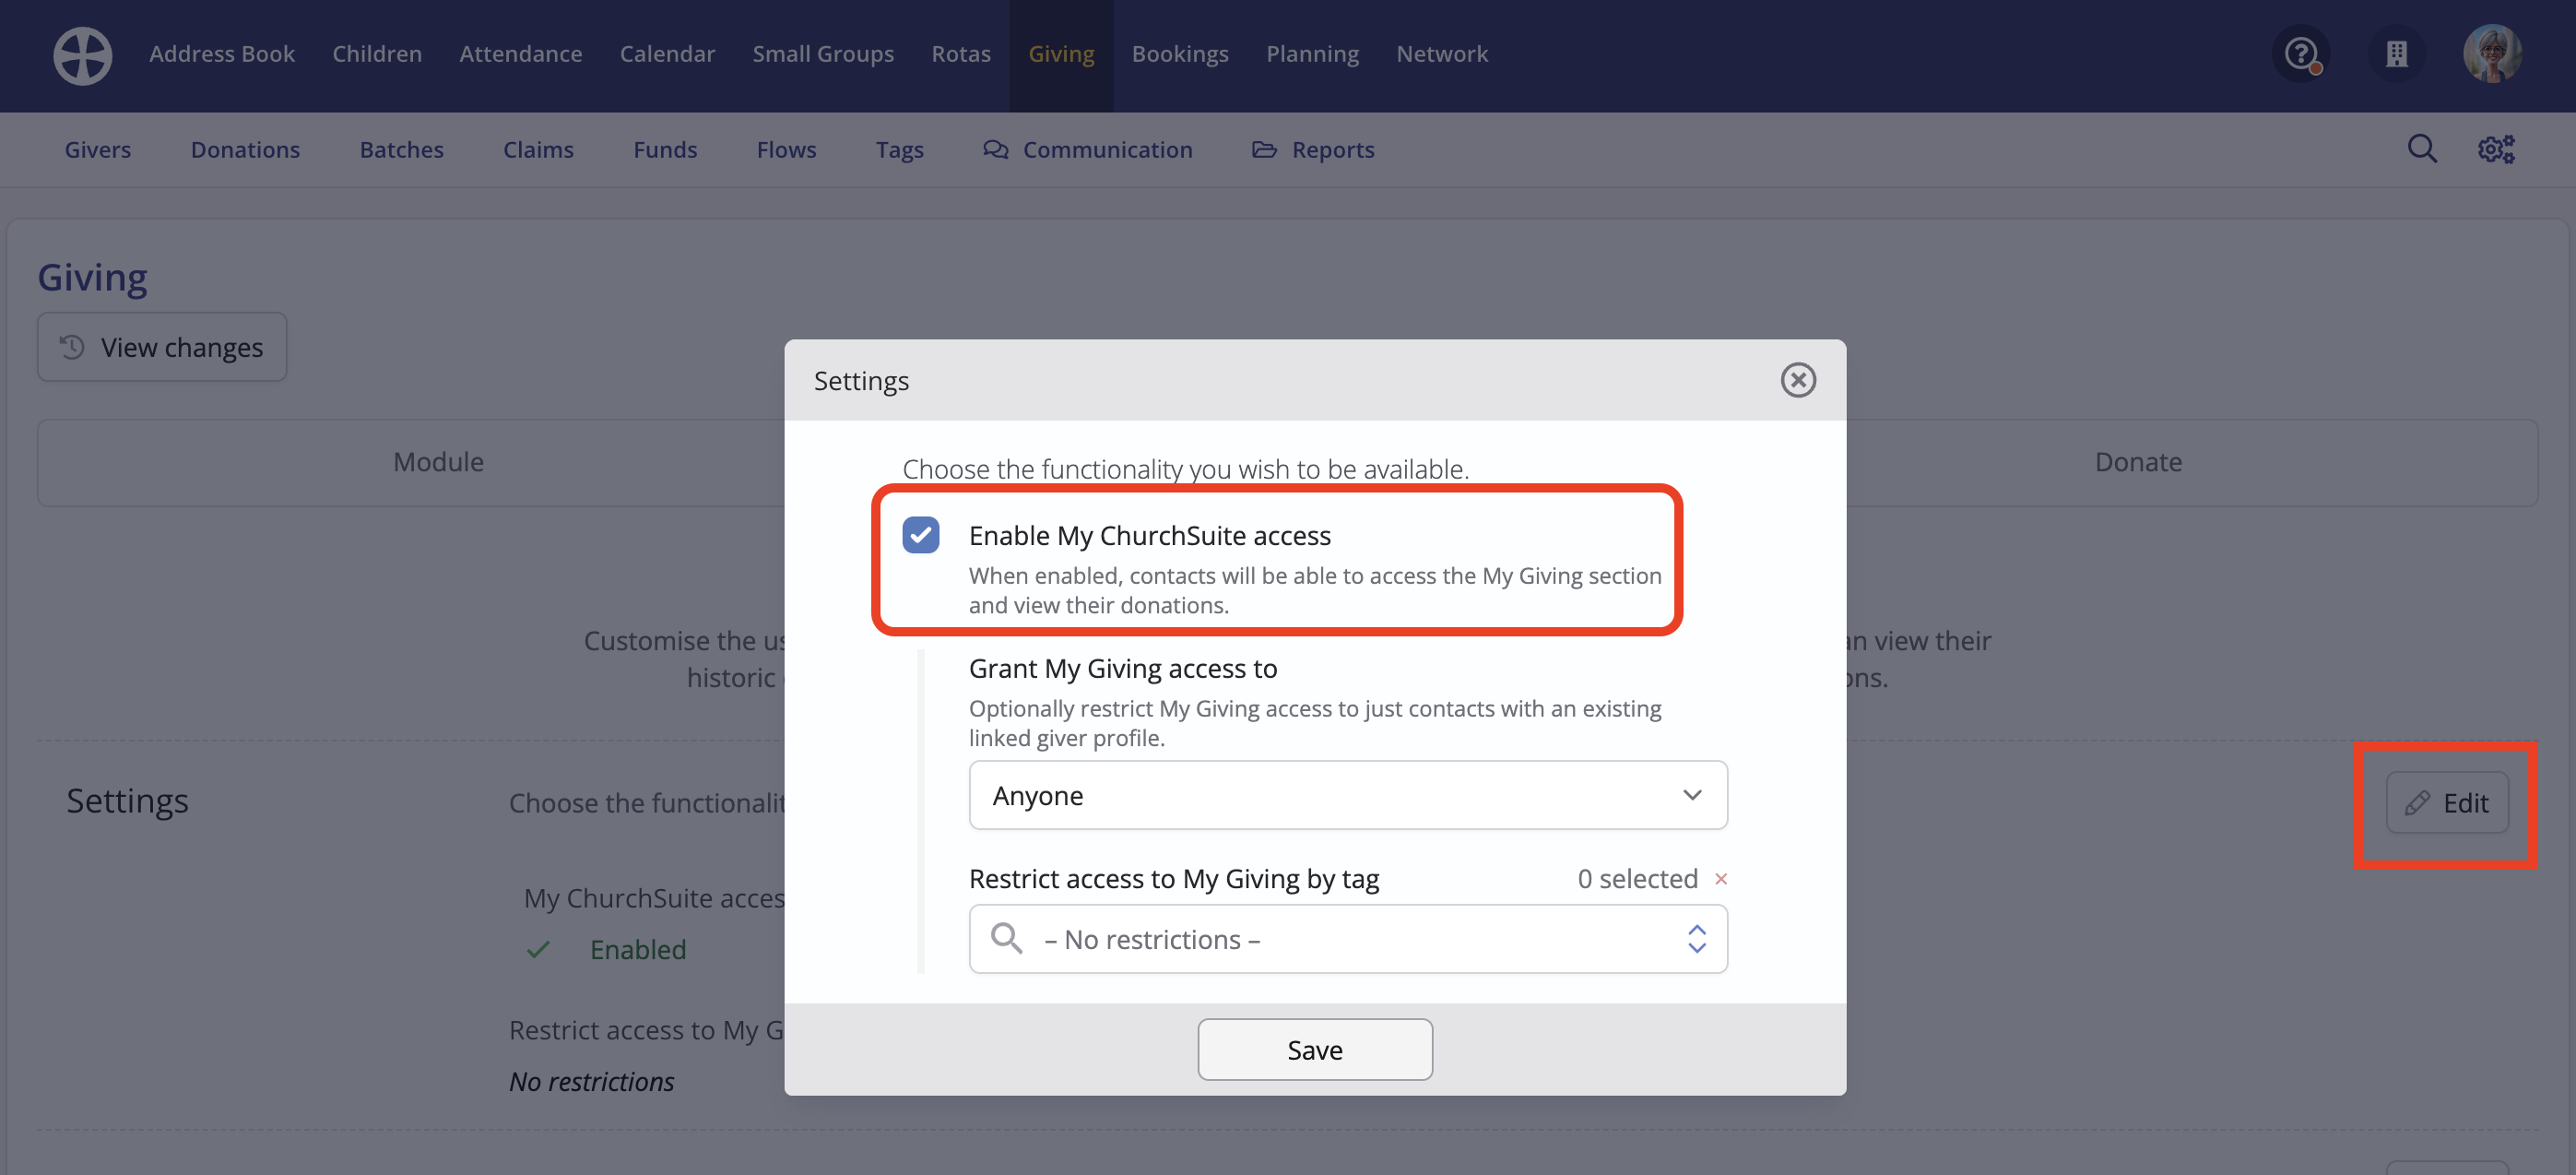Click the '0 selected' count label
The width and height of the screenshot is (2576, 1175).
(x=1637, y=879)
